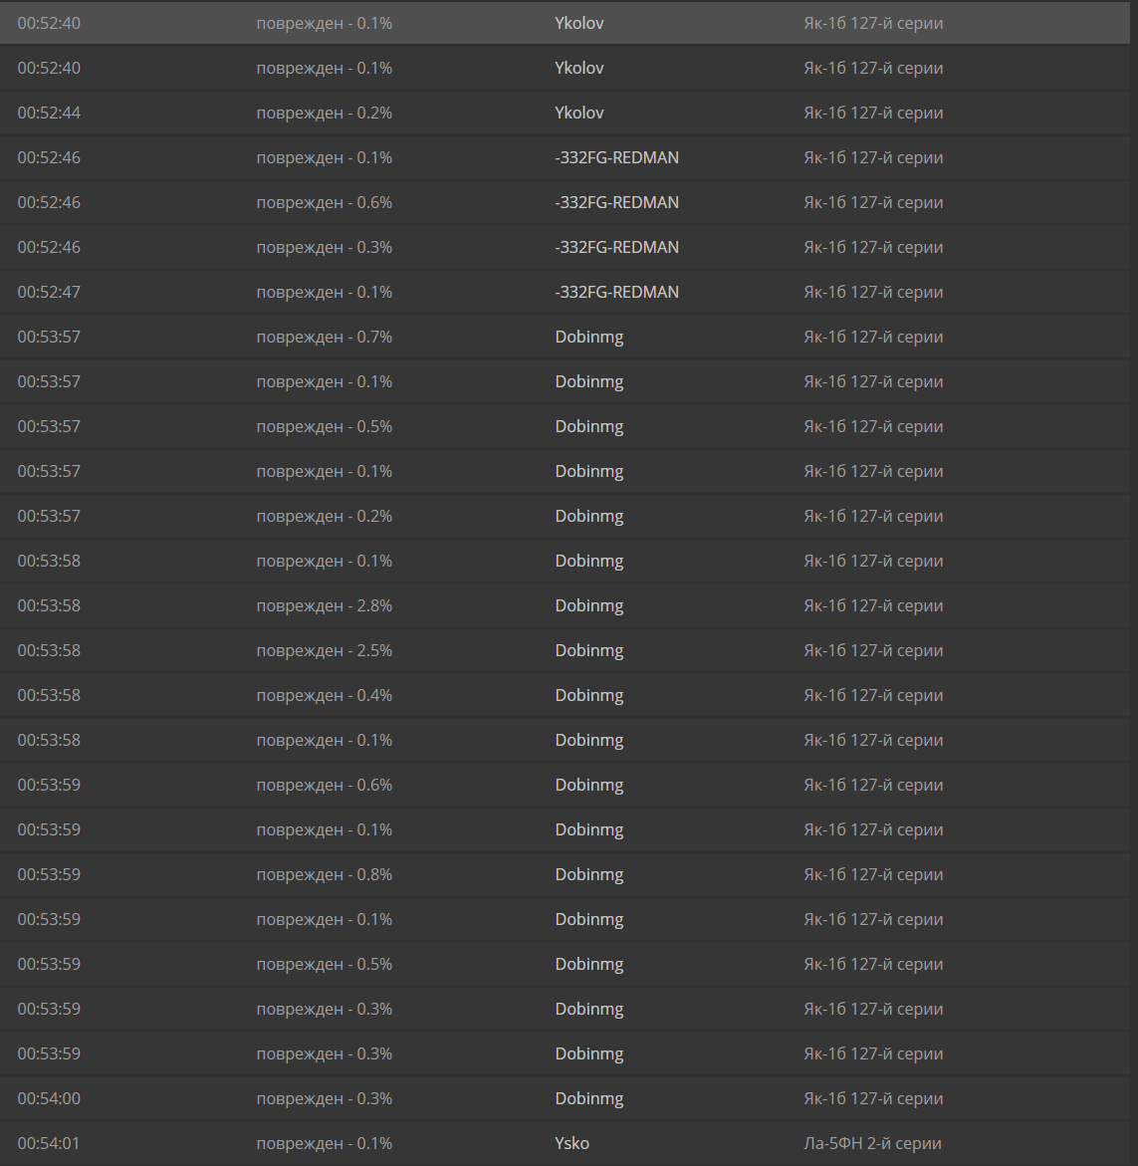This screenshot has width=1138, height=1166.
Task: Select the 'поврежден - 2.5%' event
Action: pos(324,650)
